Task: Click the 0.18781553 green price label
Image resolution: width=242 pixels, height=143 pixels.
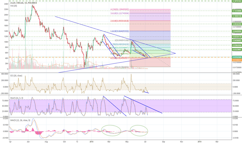Action: coord(237,1)
